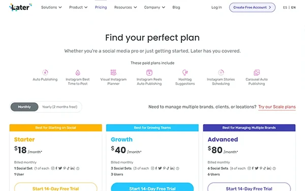Click the Hashtag Suggestions lightbulb icon
The image size is (305, 191).
click(185, 72)
